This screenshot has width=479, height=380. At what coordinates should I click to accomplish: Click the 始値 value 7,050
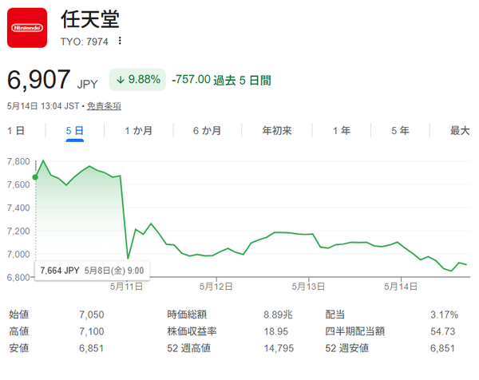[92, 315]
